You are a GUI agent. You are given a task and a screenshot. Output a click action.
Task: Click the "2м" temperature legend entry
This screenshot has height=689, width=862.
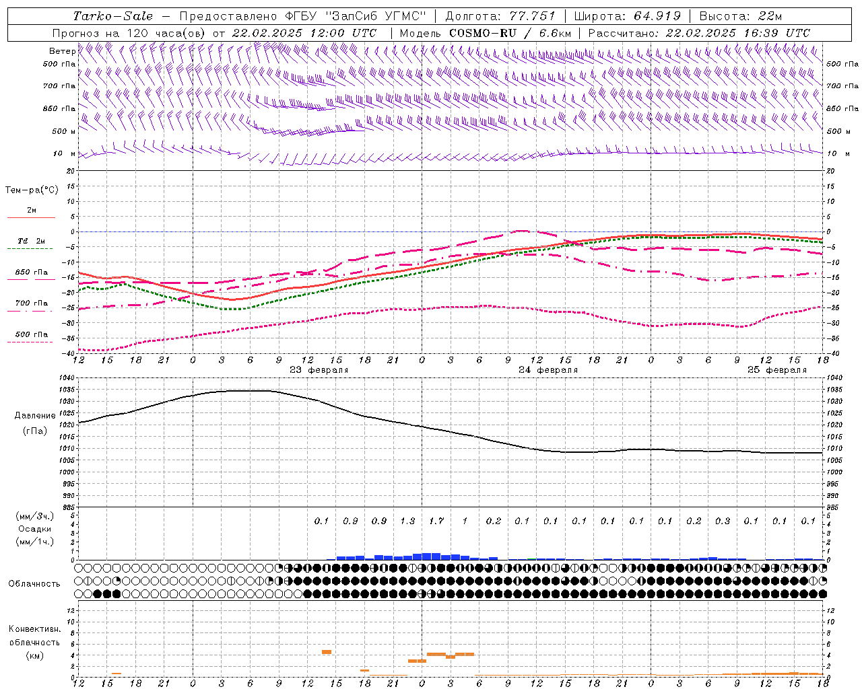tap(32, 210)
